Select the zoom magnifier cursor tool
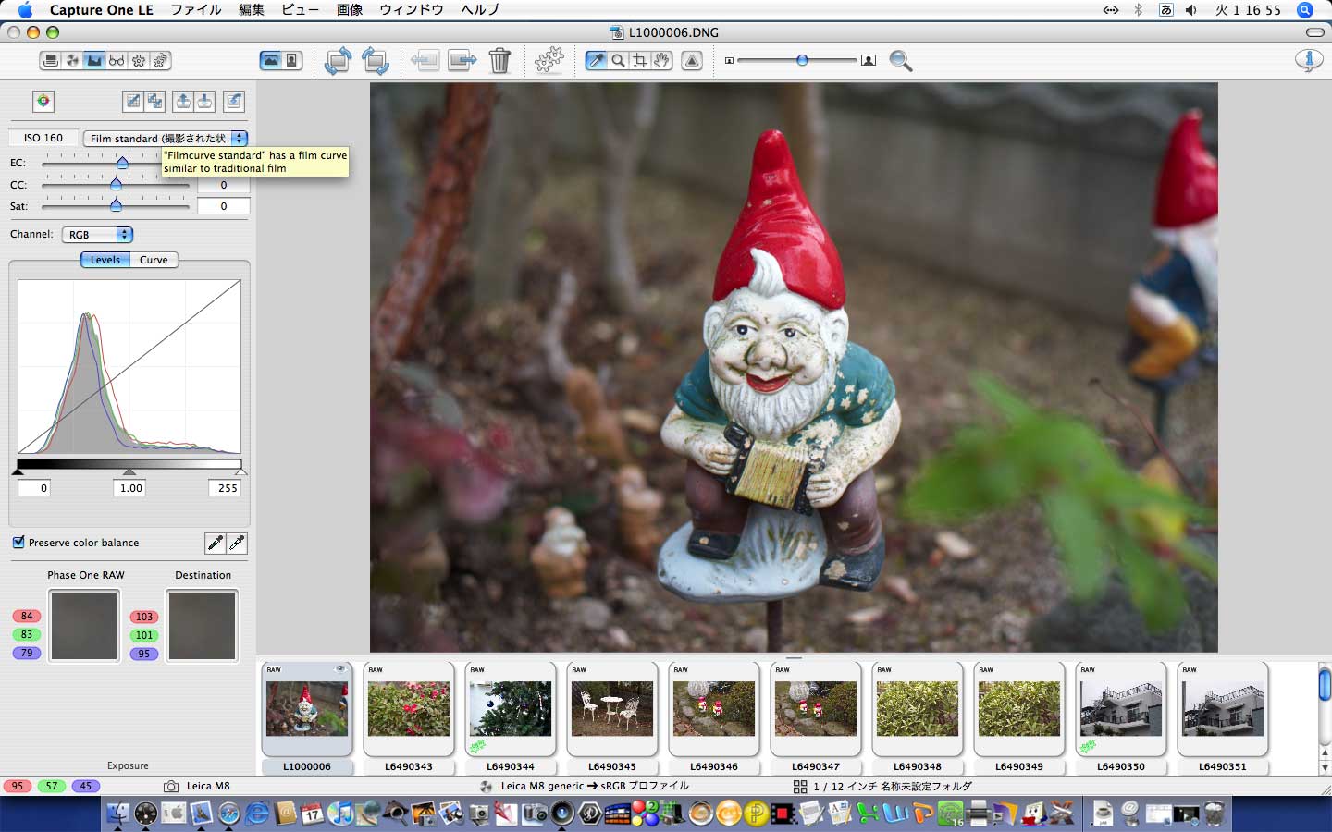Viewport: 1332px width, 832px height. (x=618, y=60)
